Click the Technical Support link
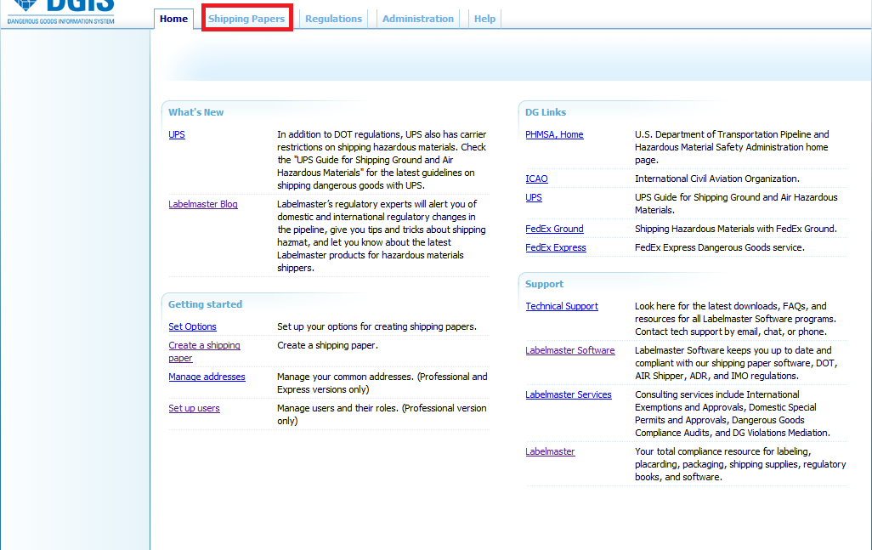This screenshot has height=550, width=872. coord(562,306)
